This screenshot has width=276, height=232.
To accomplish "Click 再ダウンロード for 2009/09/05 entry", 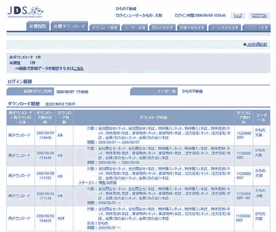I will [x=19, y=176].
